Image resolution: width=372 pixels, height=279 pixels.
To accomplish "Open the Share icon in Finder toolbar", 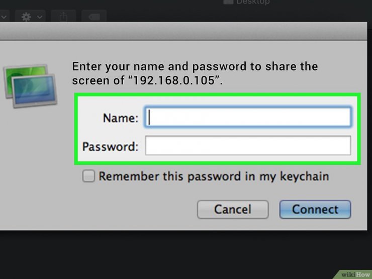I will tap(64, 17).
